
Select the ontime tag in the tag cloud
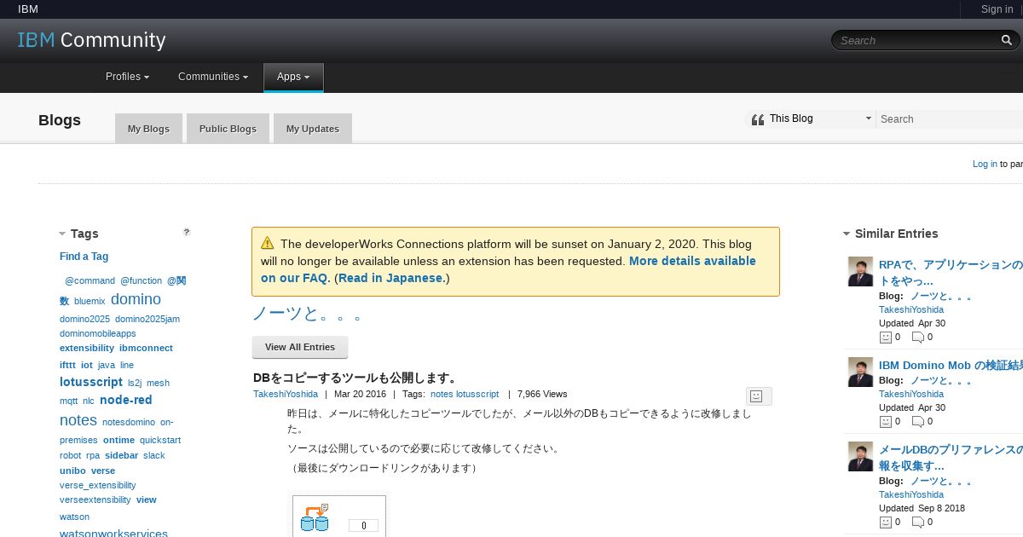coord(118,440)
